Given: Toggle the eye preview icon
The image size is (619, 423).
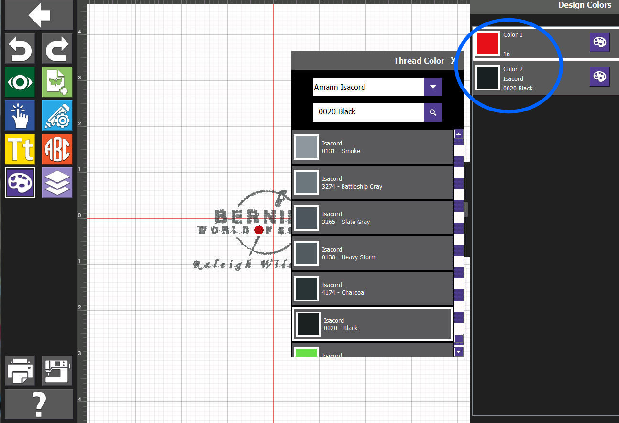Looking at the screenshot, I should 20,82.
